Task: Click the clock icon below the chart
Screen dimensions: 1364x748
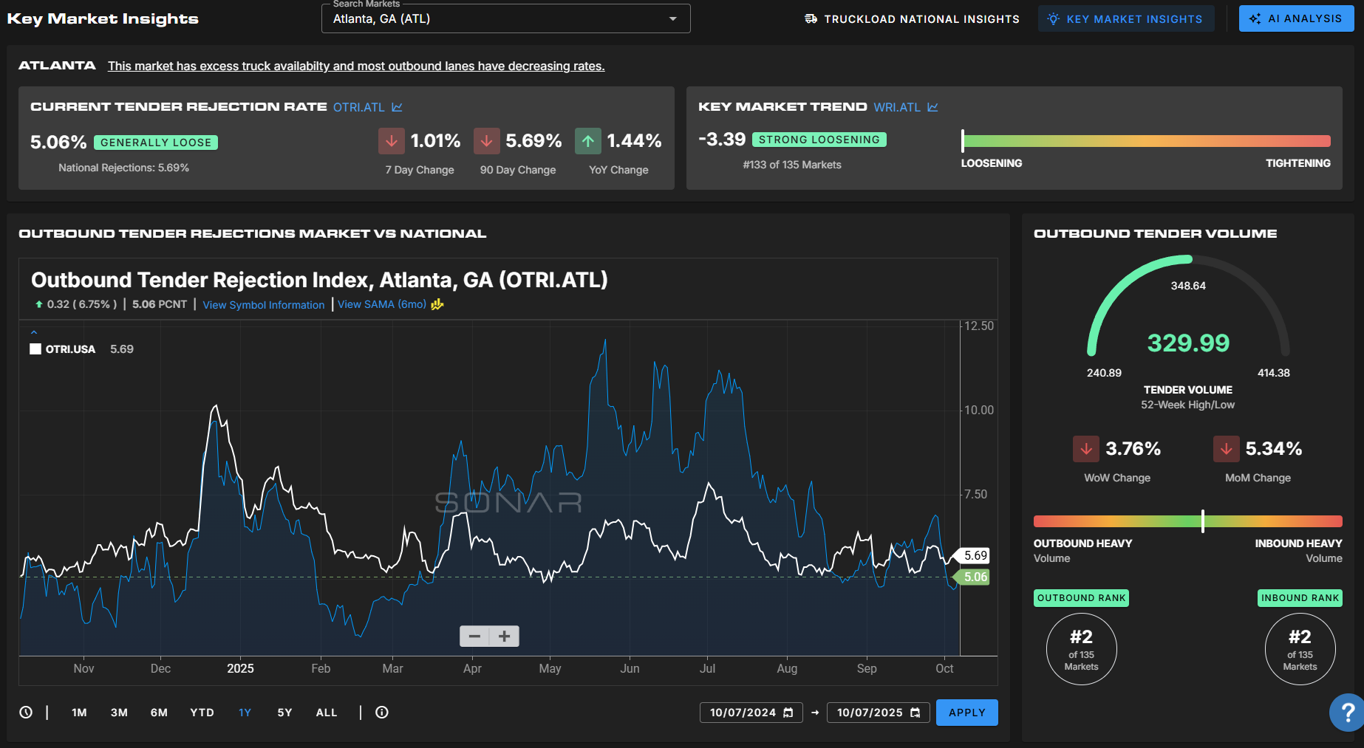Action: 26,713
